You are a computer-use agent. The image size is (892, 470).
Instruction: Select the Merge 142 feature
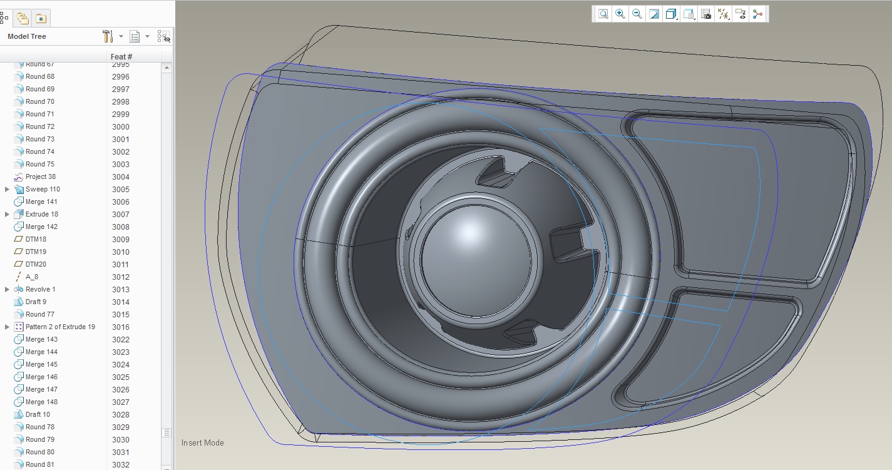point(41,227)
